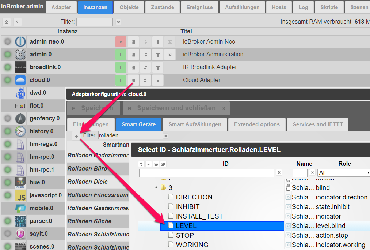Viewport: 370px width, 250px height.
Task: Delete the admin.0 instance
Action: (158, 55)
